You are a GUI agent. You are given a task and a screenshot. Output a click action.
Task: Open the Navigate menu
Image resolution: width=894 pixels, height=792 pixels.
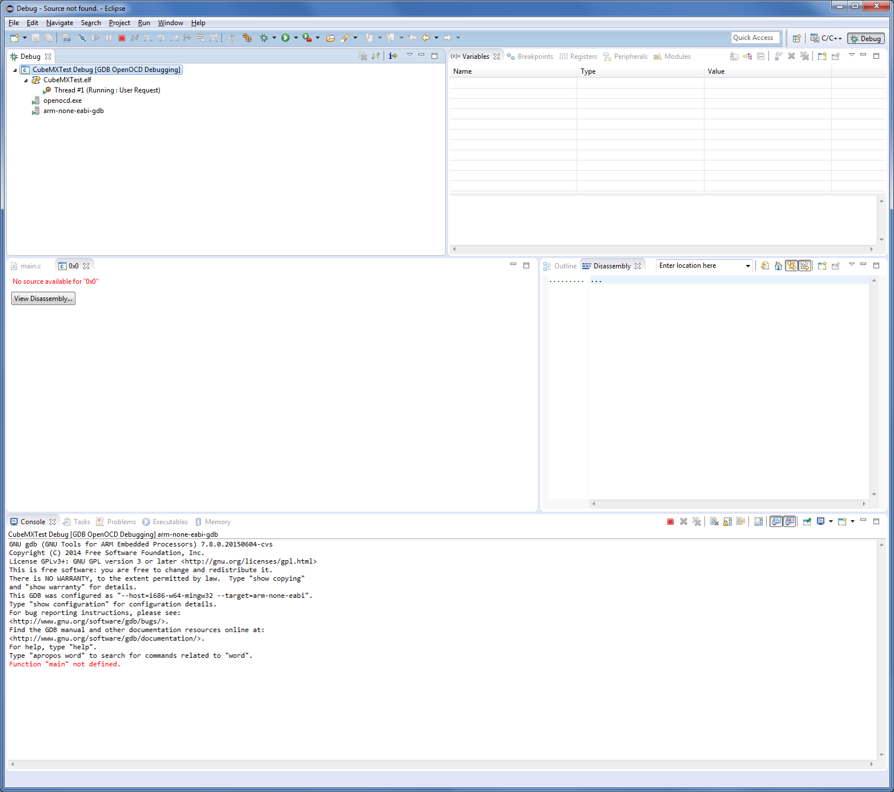(59, 23)
